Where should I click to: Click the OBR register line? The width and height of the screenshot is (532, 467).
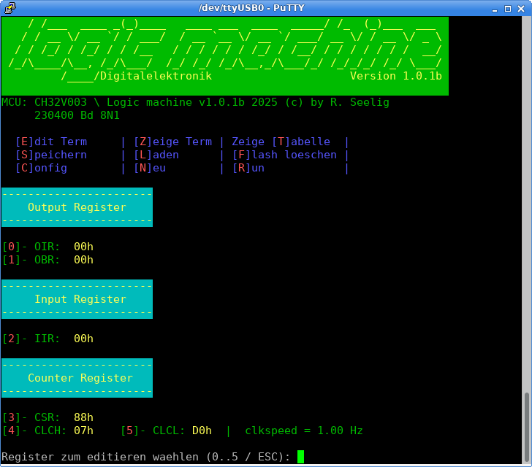[x=48, y=260]
